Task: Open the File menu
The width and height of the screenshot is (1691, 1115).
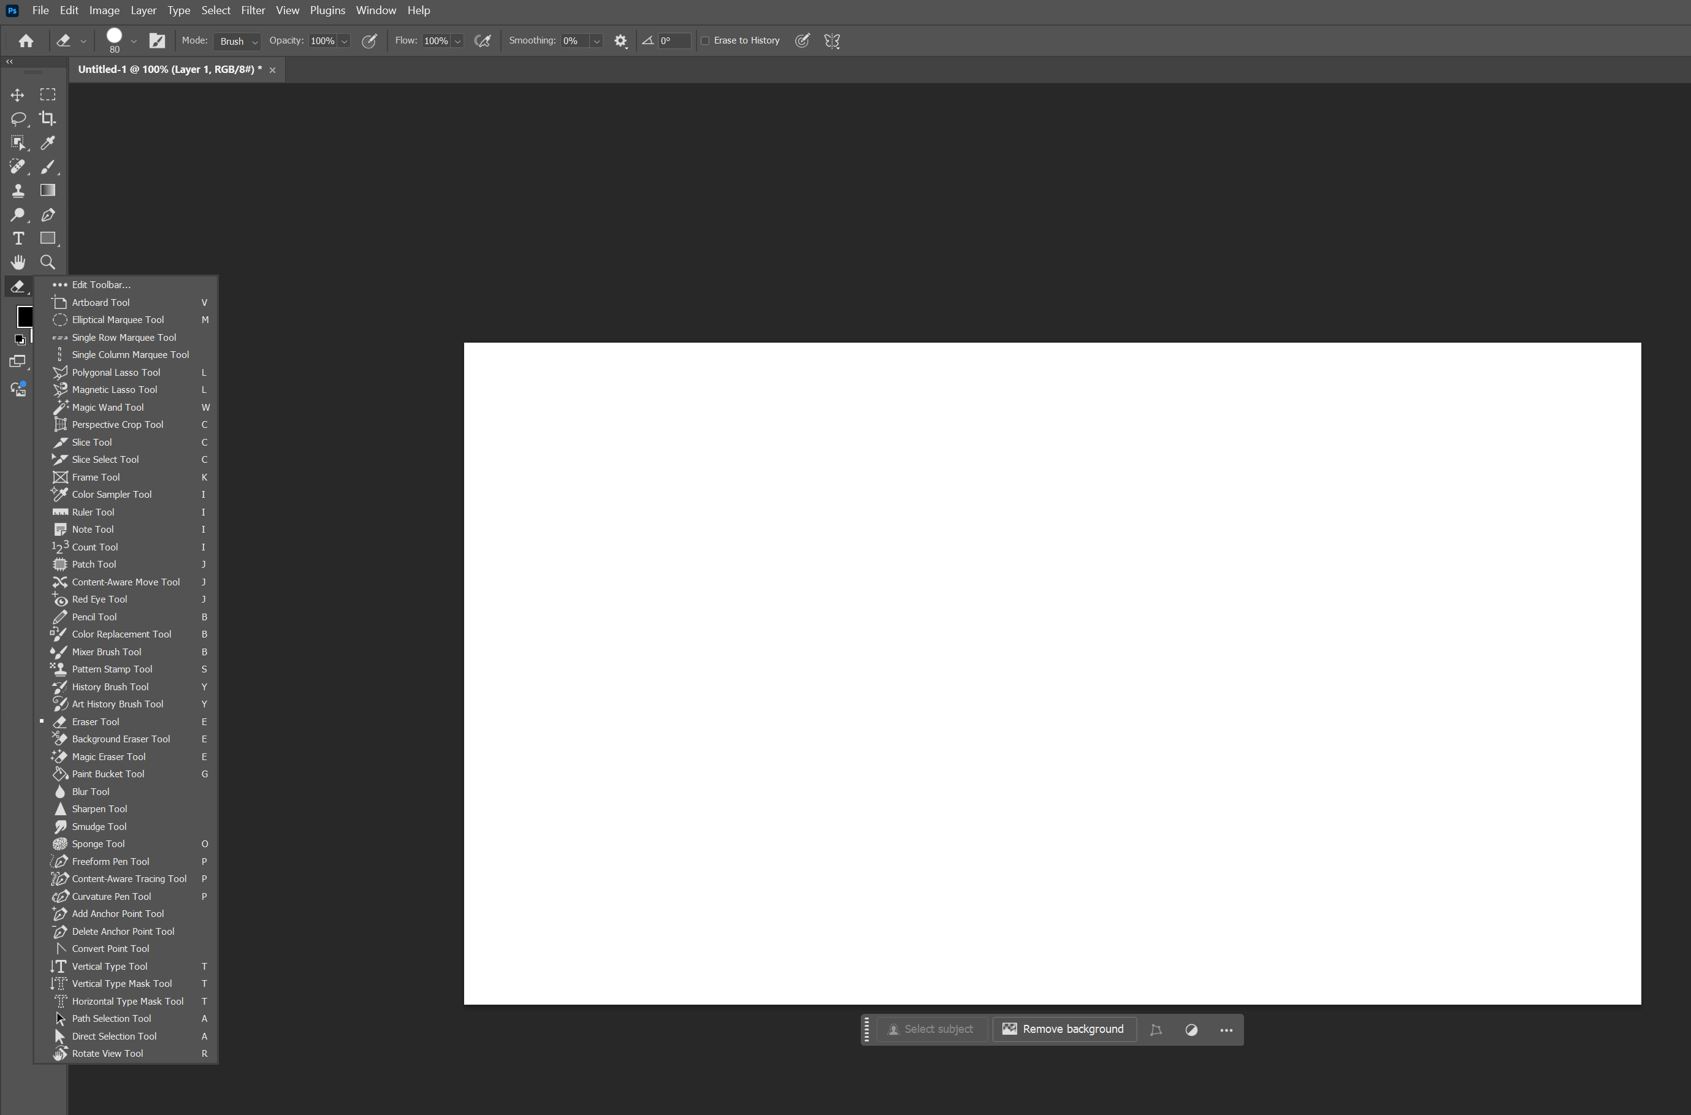Action: point(40,10)
